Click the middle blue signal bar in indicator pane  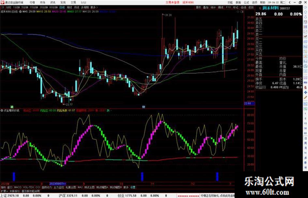pos(142,177)
